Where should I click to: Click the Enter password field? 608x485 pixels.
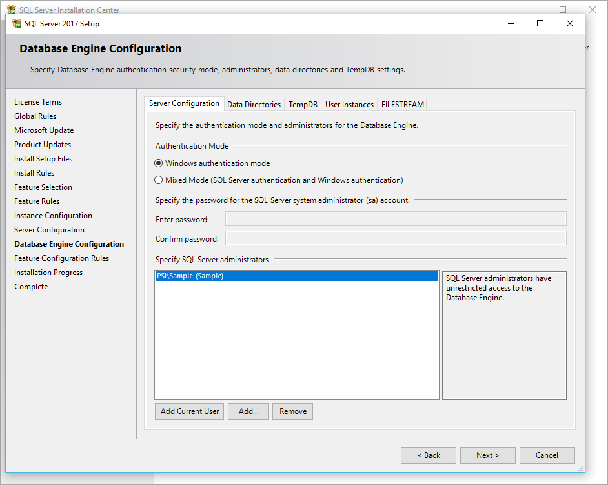tap(396, 219)
